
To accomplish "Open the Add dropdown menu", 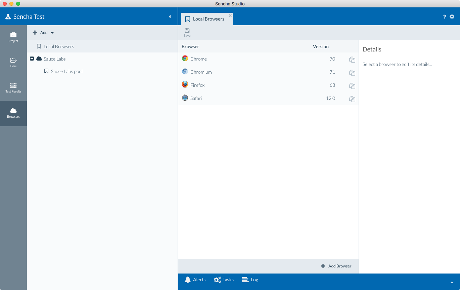I will [44, 33].
